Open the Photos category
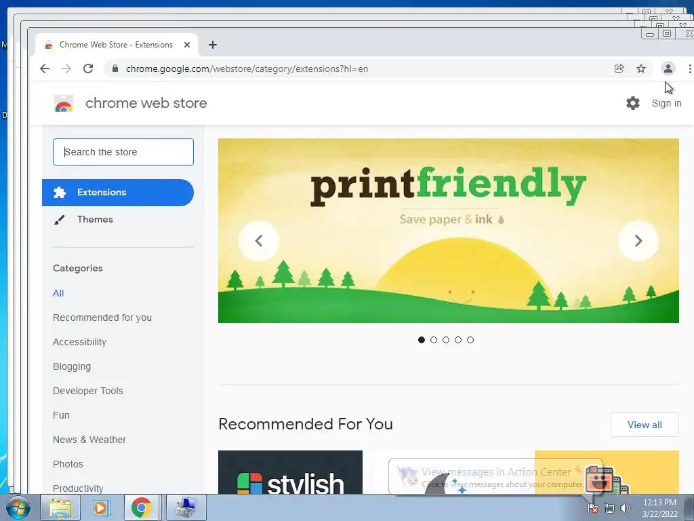The height and width of the screenshot is (521, 694). (68, 464)
